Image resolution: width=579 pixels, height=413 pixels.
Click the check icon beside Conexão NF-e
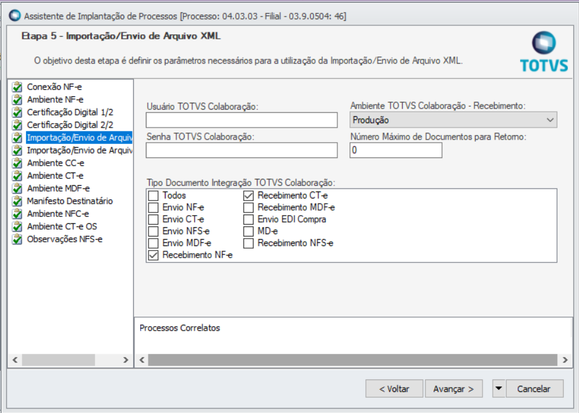click(x=17, y=87)
